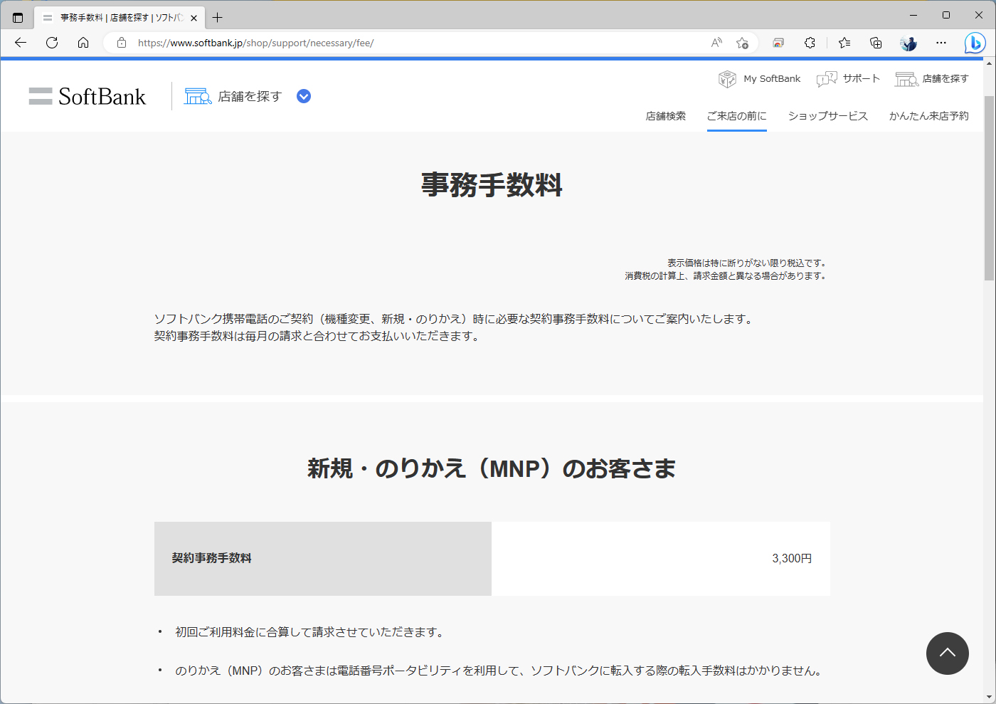996x704 pixels.
Task: Maximize the browser window
Action: pyautogui.click(x=946, y=15)
